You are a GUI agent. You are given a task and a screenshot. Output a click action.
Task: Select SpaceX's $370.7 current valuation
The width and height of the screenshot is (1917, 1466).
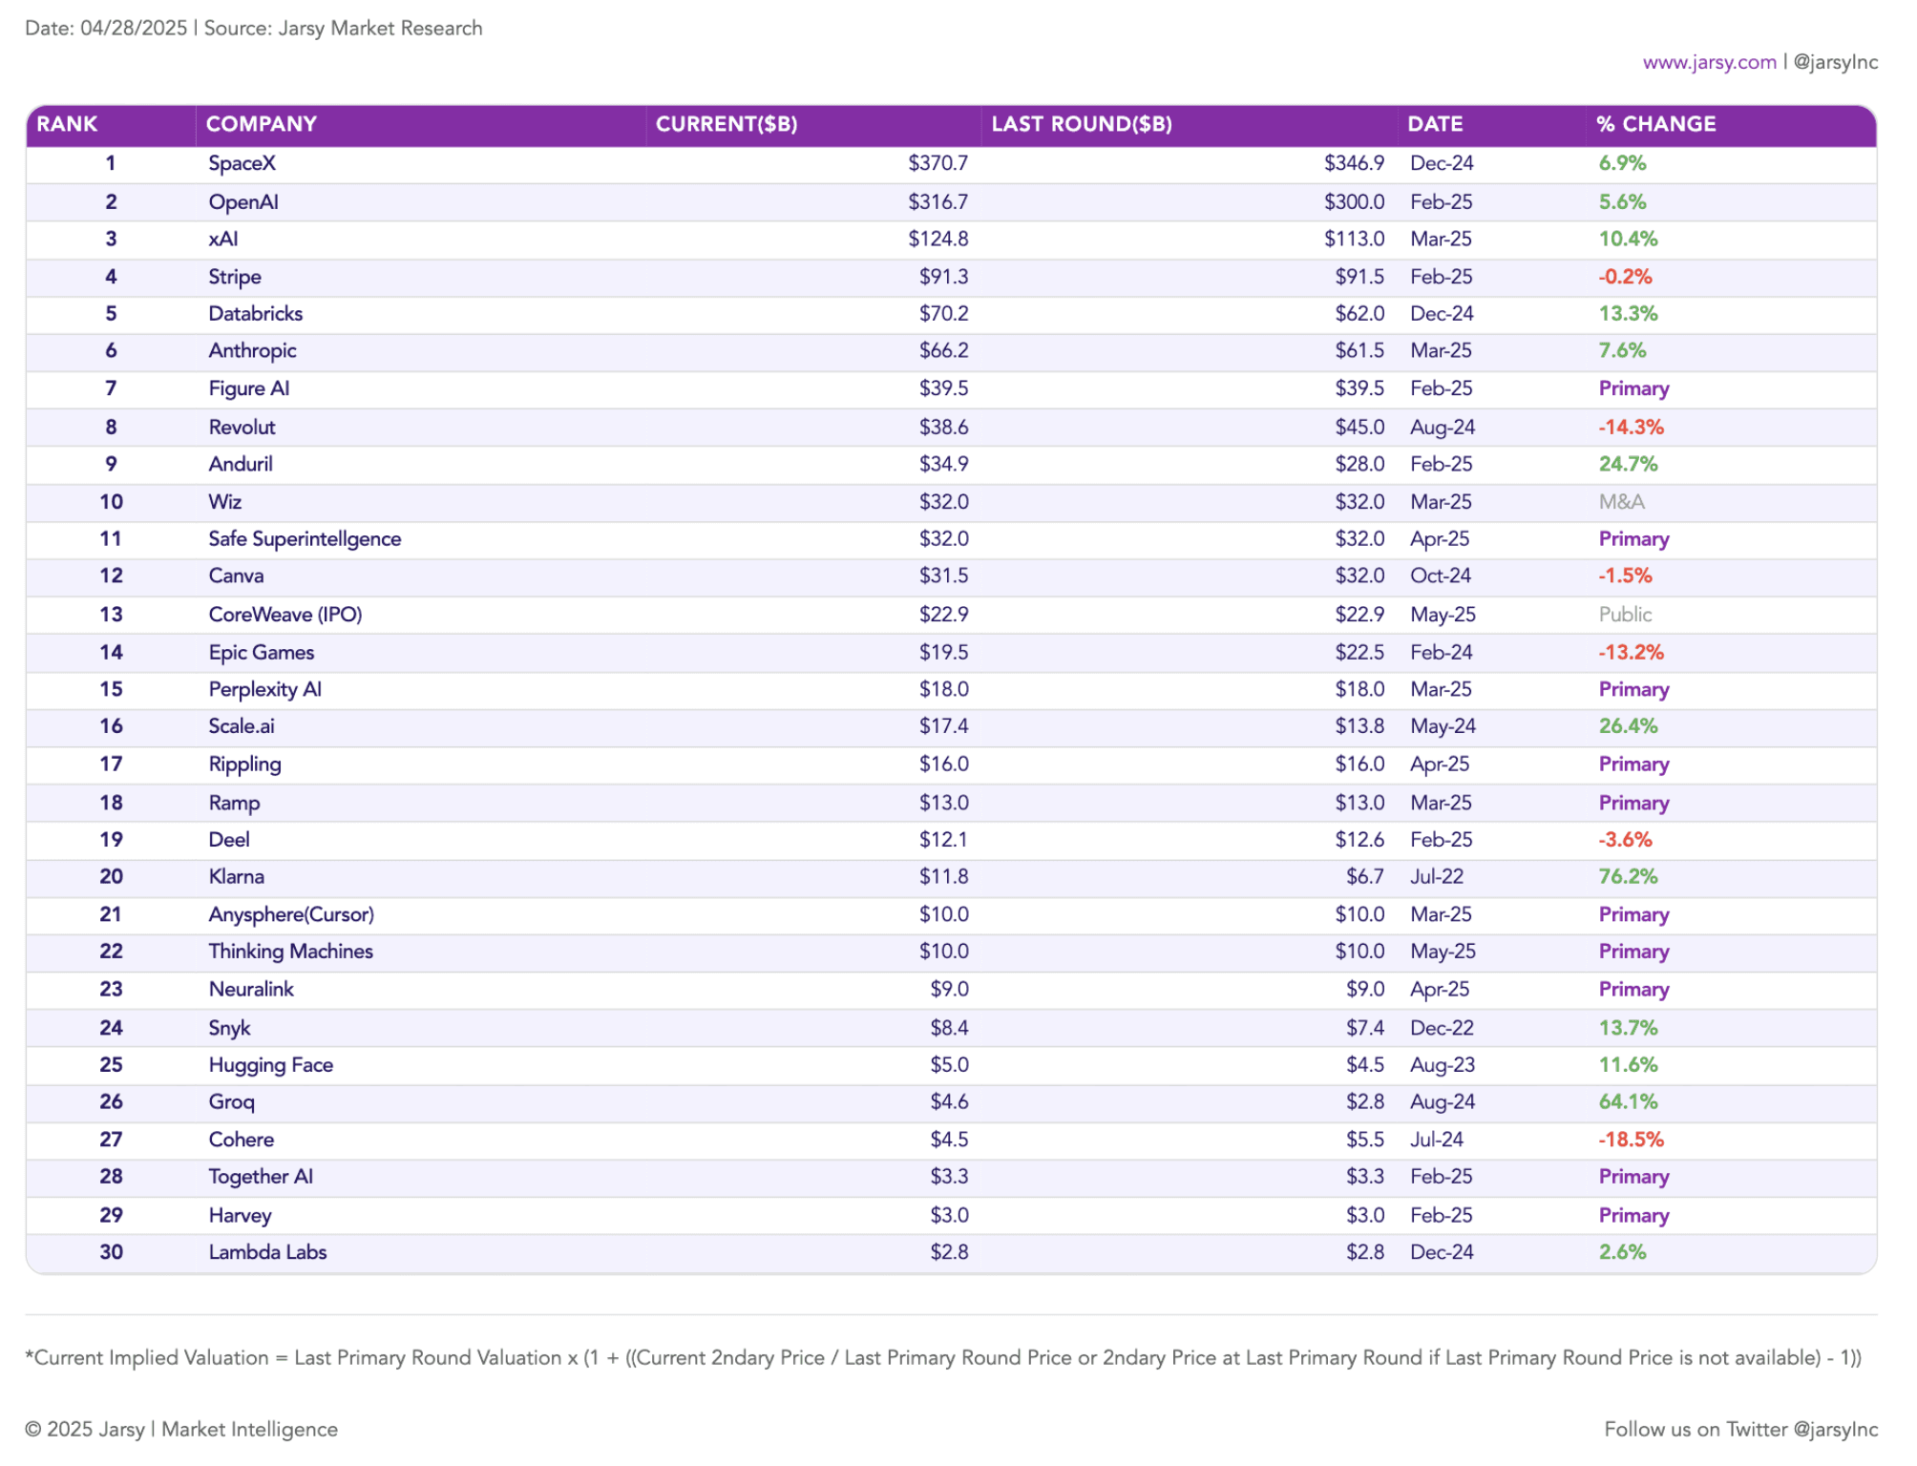point(937,163)
